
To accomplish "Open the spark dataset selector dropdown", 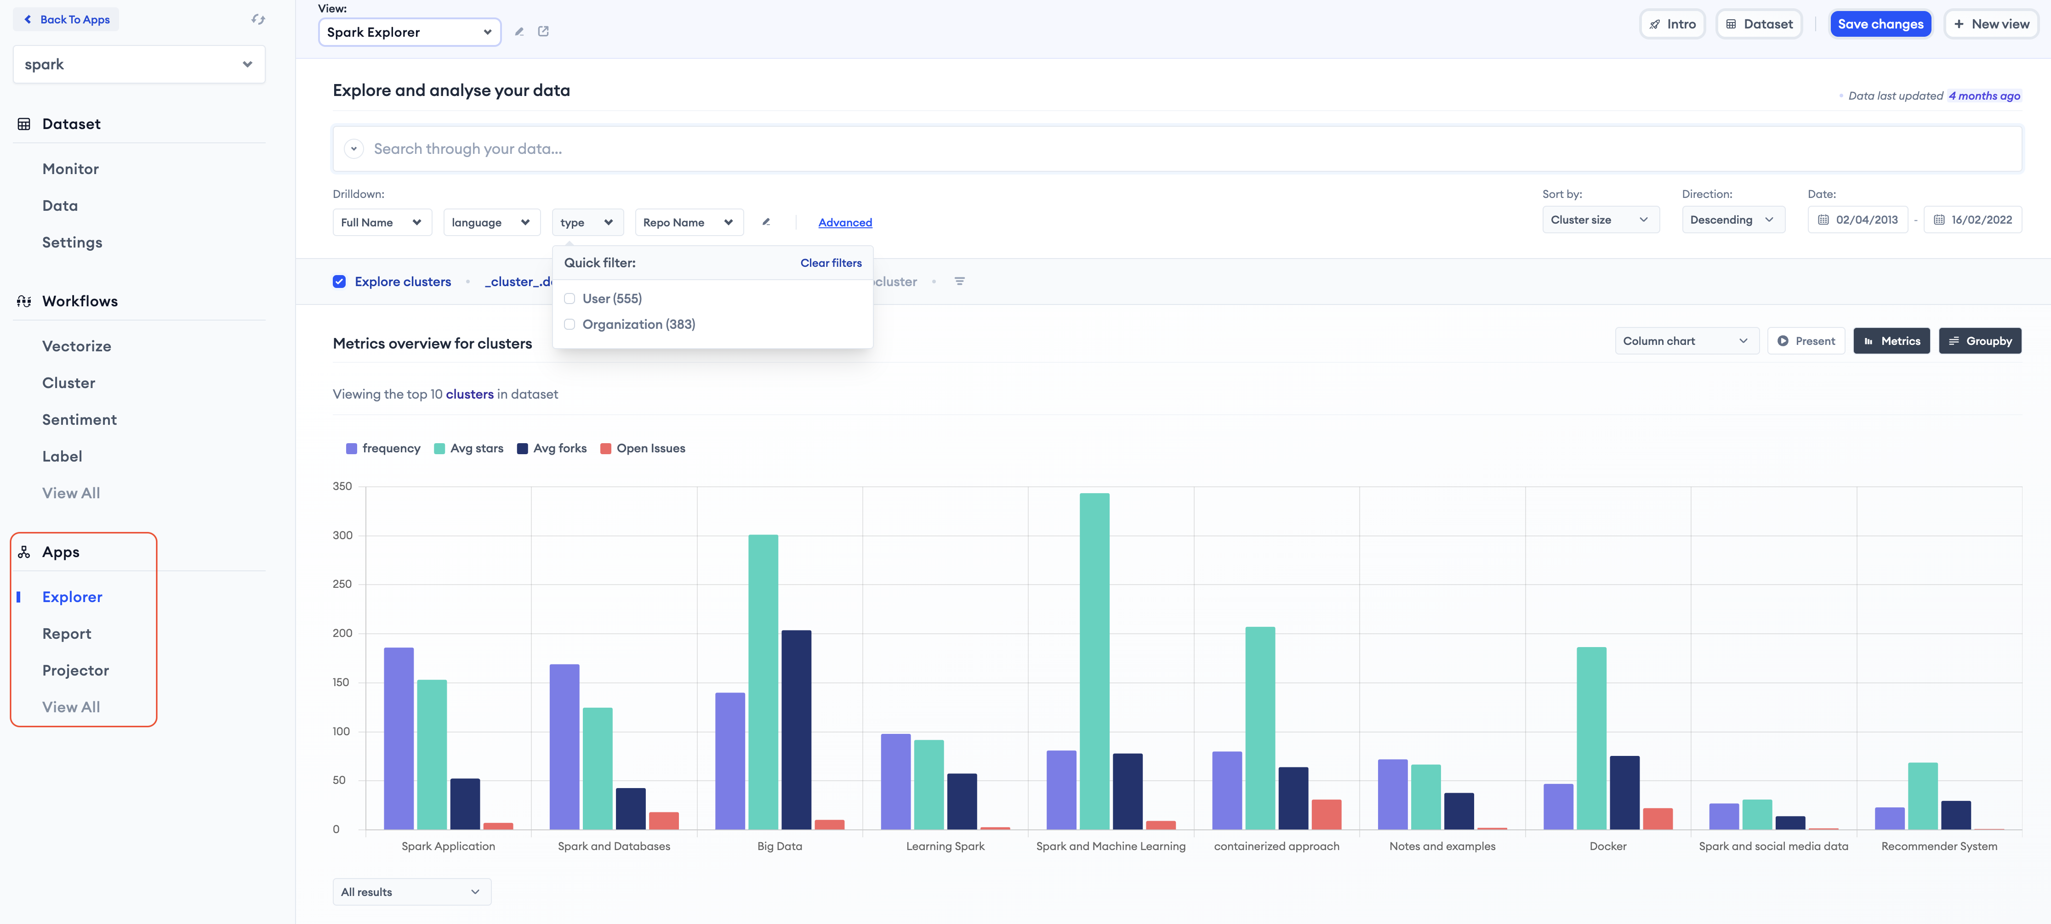I will (138, 64).
